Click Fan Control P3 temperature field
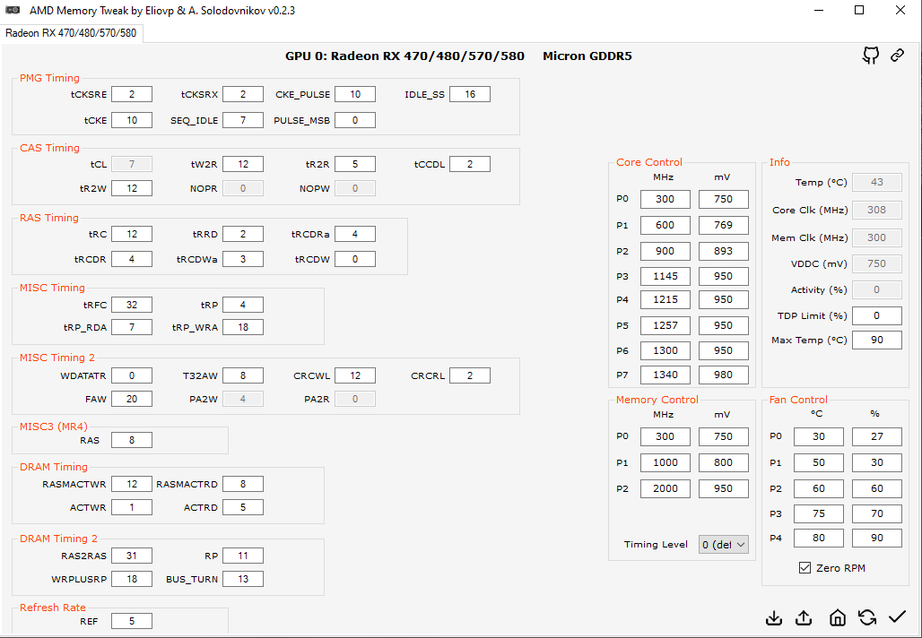The height and width of the screenshot is (638, 922). tap(819, 513)
